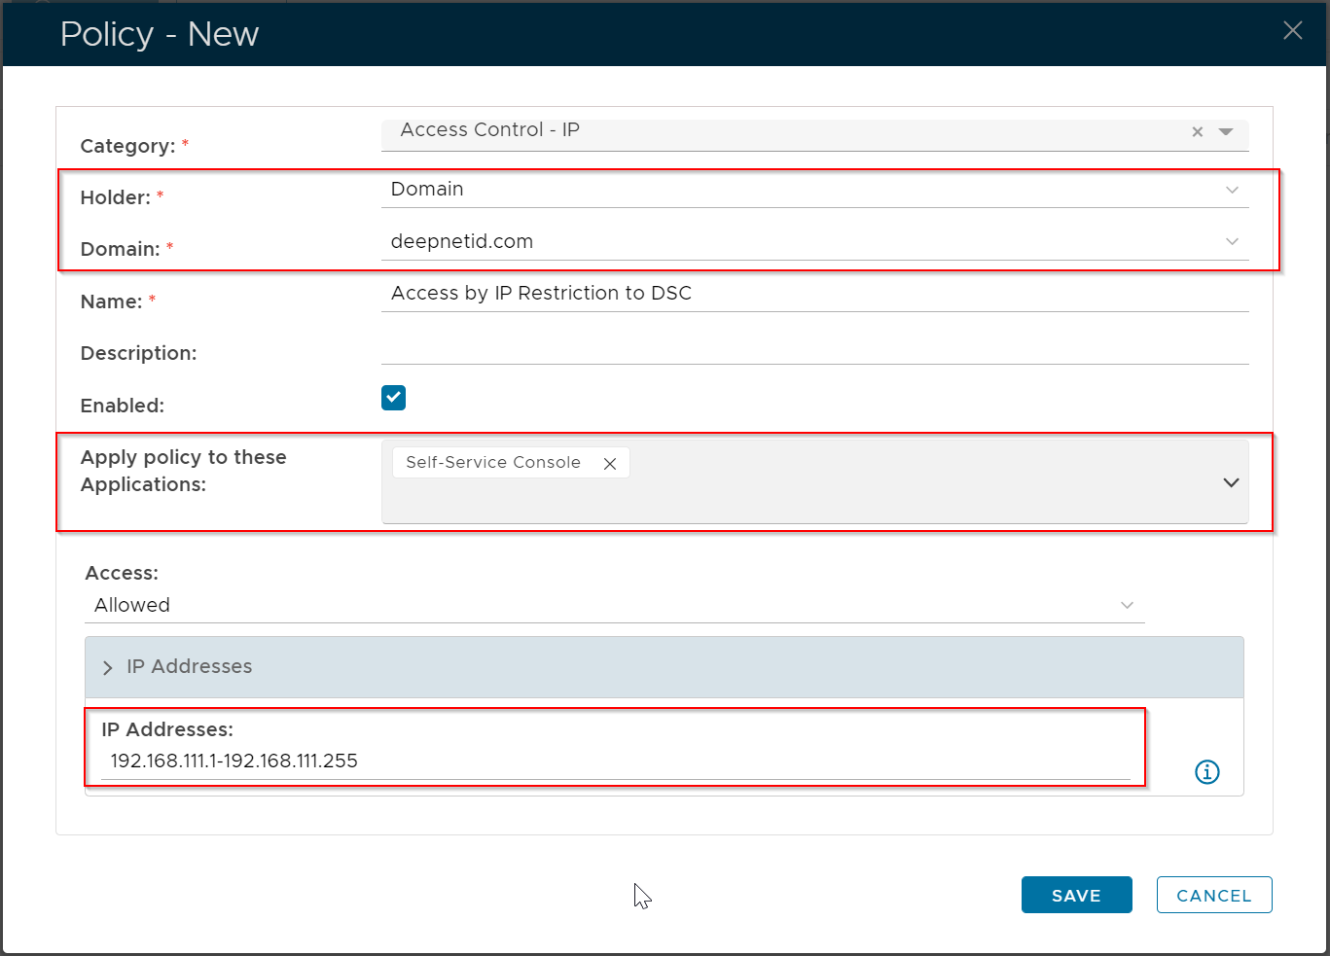The image size is (1330, 956).
Task: Select the Self-Service Console chip label
Action: pyautogui.click(x=492, y=463)
